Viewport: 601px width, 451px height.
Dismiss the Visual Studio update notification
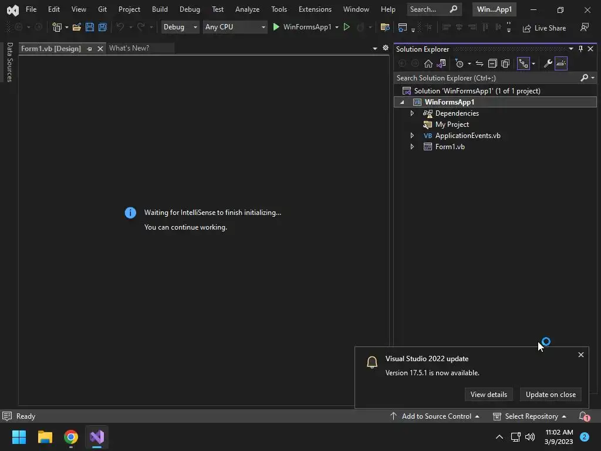[580, 355]
